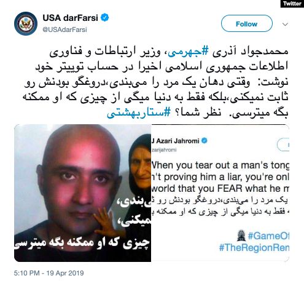This screenshot has width=304, height=281.
Task: Open the #ستاربهشتی hashtag
Action: (139, 113)
